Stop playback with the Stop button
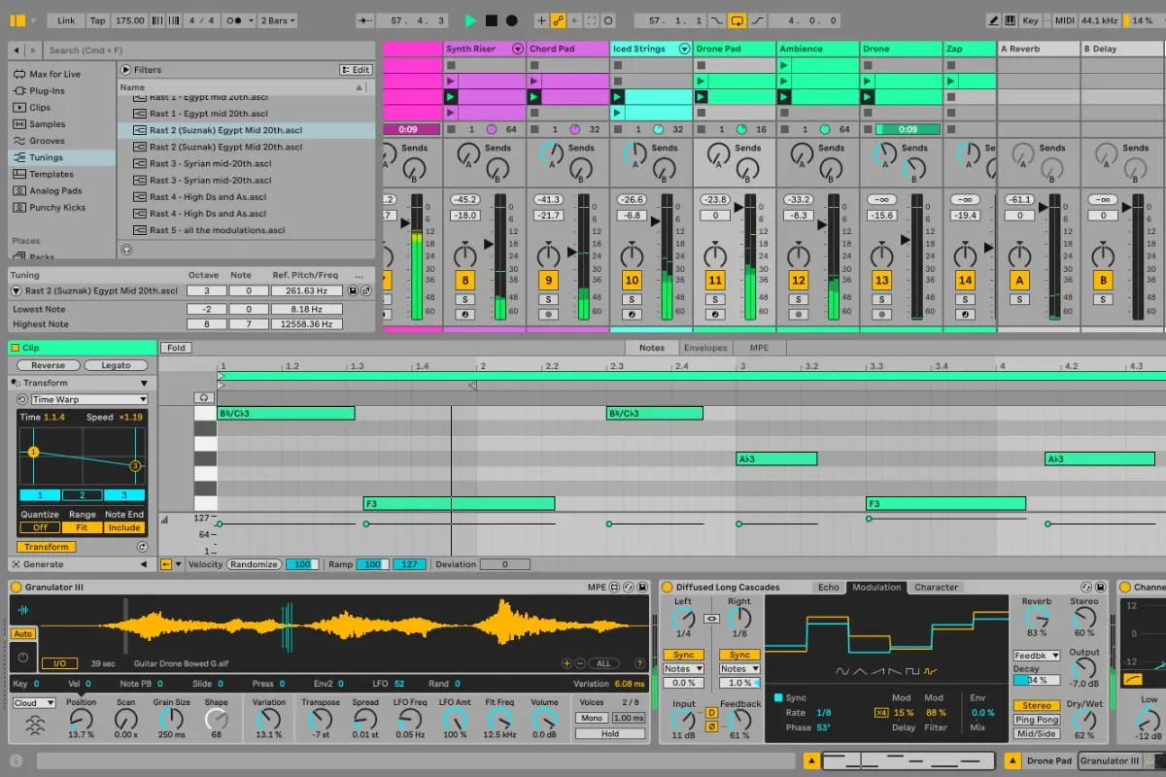 pos(492,20)
